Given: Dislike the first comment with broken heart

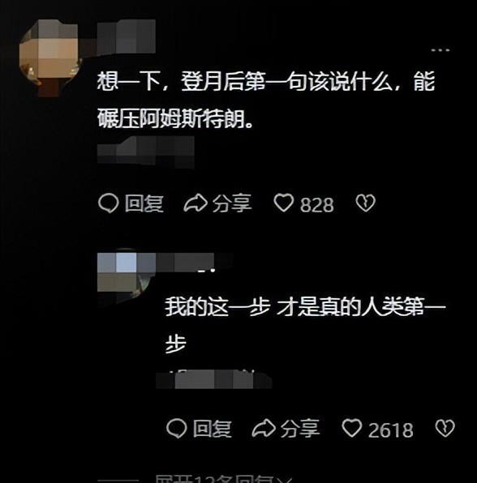Looking at the screenshot, I should coord(365,203).
